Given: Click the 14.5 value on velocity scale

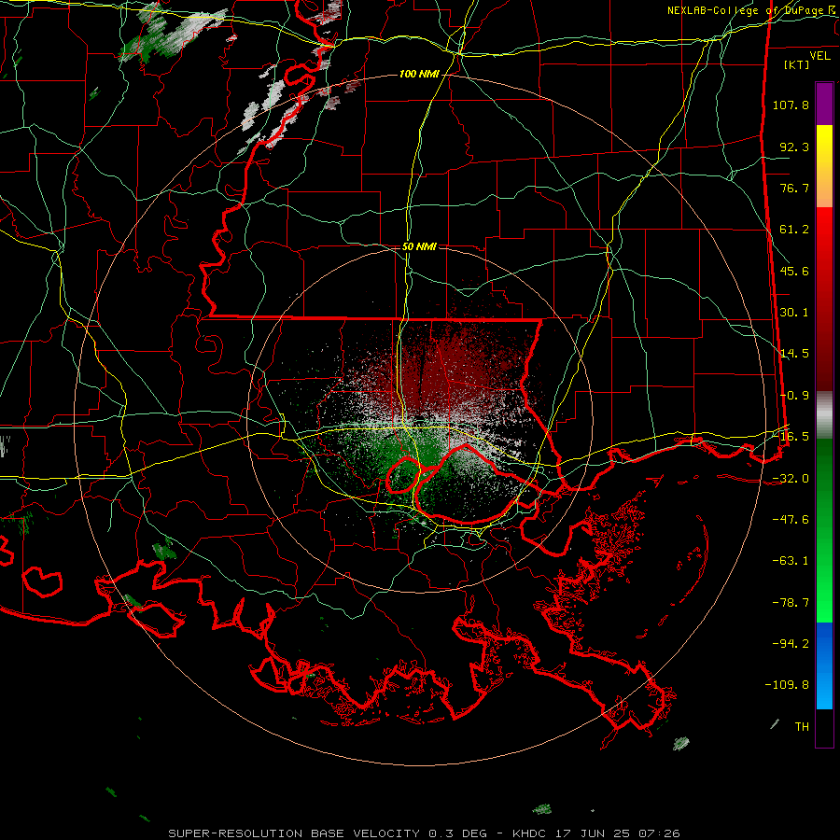Looking at the screenshot, I should point(794,354).
